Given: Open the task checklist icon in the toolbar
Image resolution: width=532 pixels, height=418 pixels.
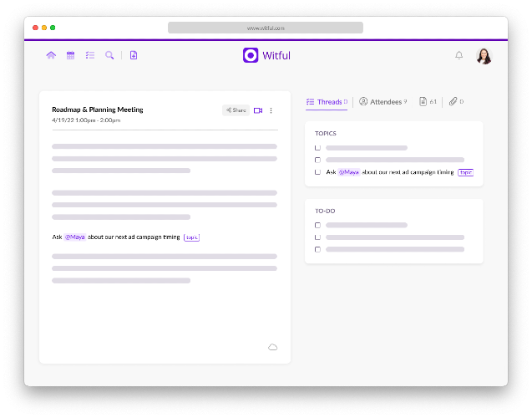Looking at the screenshot, I should (90, 55).
